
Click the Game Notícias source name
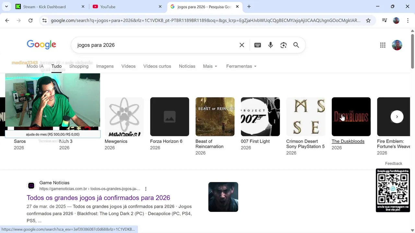54,183
